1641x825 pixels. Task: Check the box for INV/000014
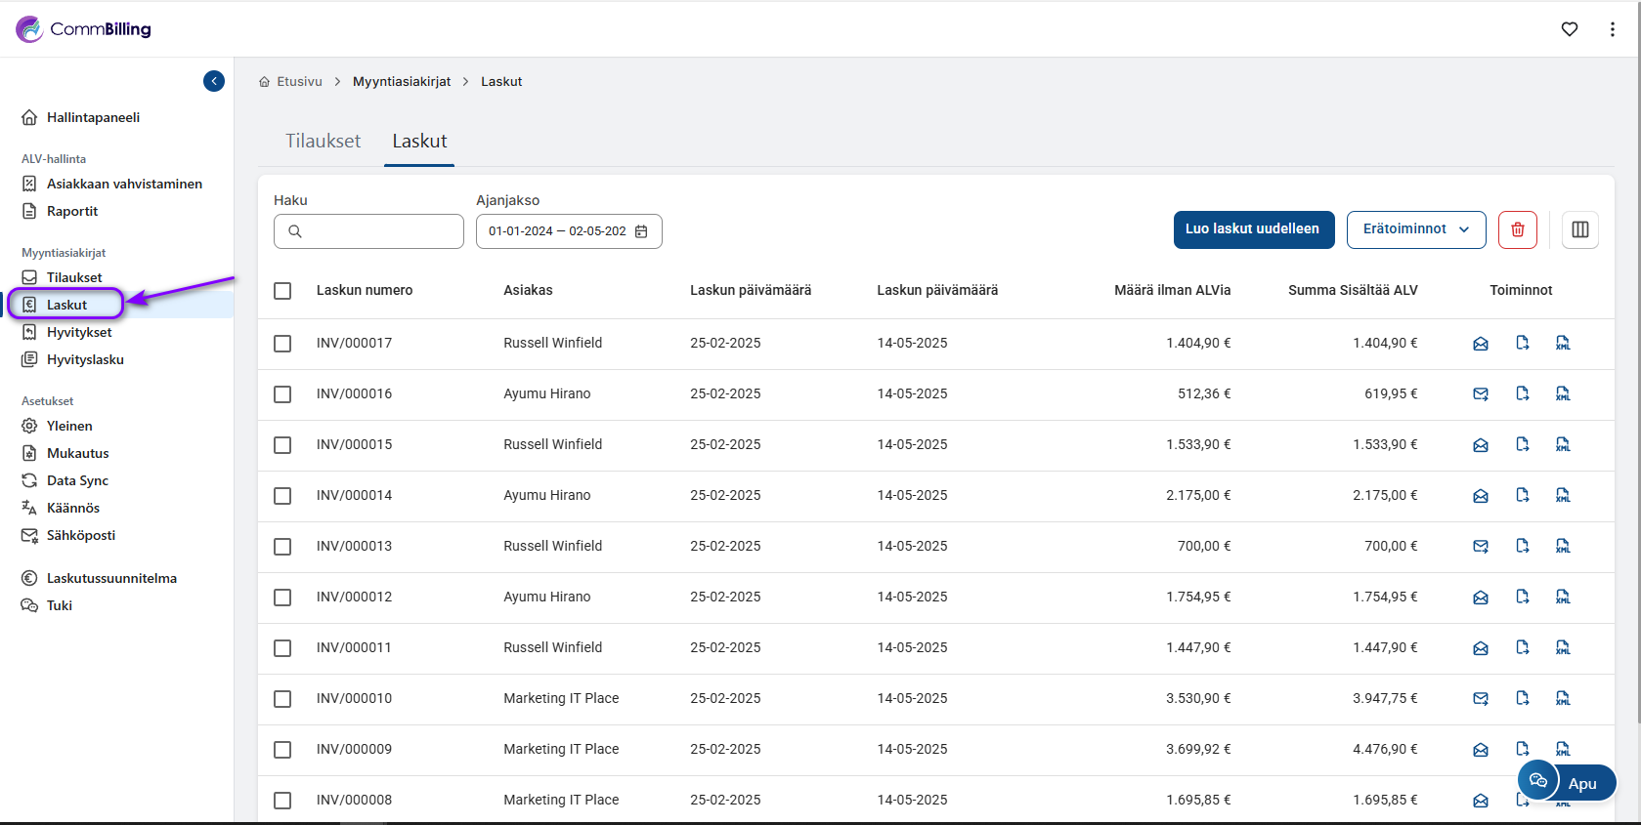282,496
